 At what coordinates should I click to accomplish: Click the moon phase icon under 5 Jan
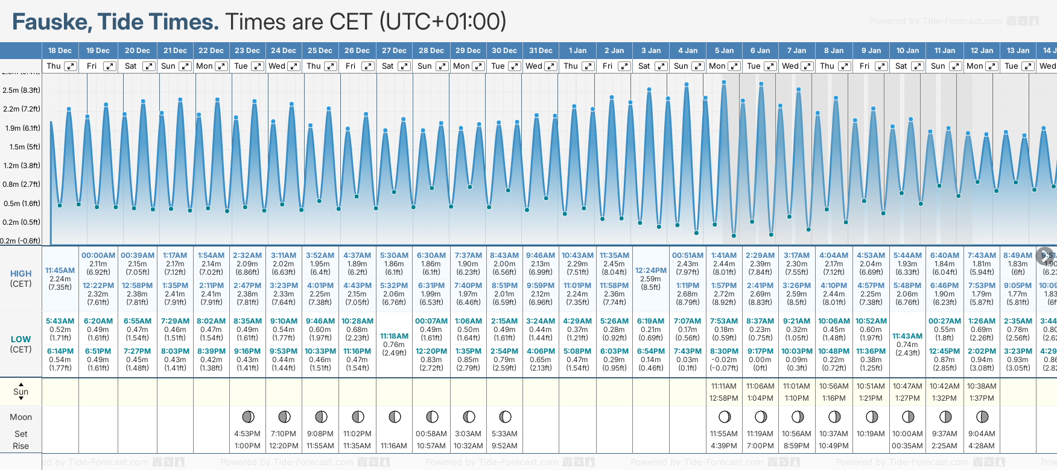(x=725, y=417)
